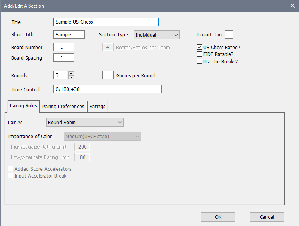This screenshot has width=299, height=226.
Task: Click the Import Tag field
Action: [229, 35]
